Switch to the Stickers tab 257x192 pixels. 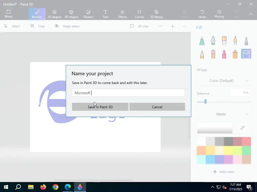tap(88, 14)
